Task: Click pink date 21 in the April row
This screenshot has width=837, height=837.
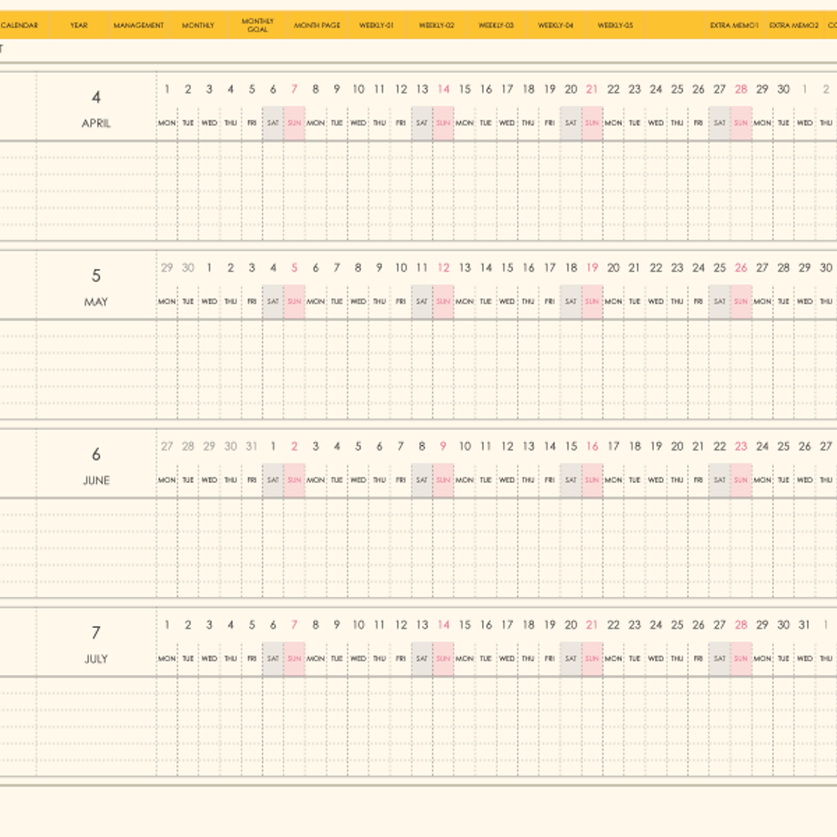Action: tap(592, 89)
